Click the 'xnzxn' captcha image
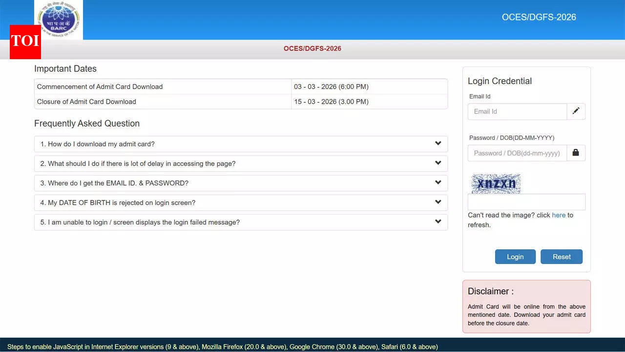This screenshot has height=352, width=625. click(496, 184)
